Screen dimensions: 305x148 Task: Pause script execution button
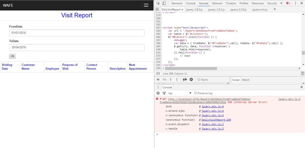(158, 80)
